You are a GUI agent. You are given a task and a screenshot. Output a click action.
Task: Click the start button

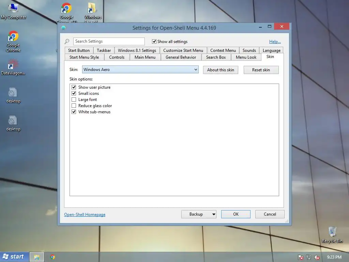(x=14, y=257)
